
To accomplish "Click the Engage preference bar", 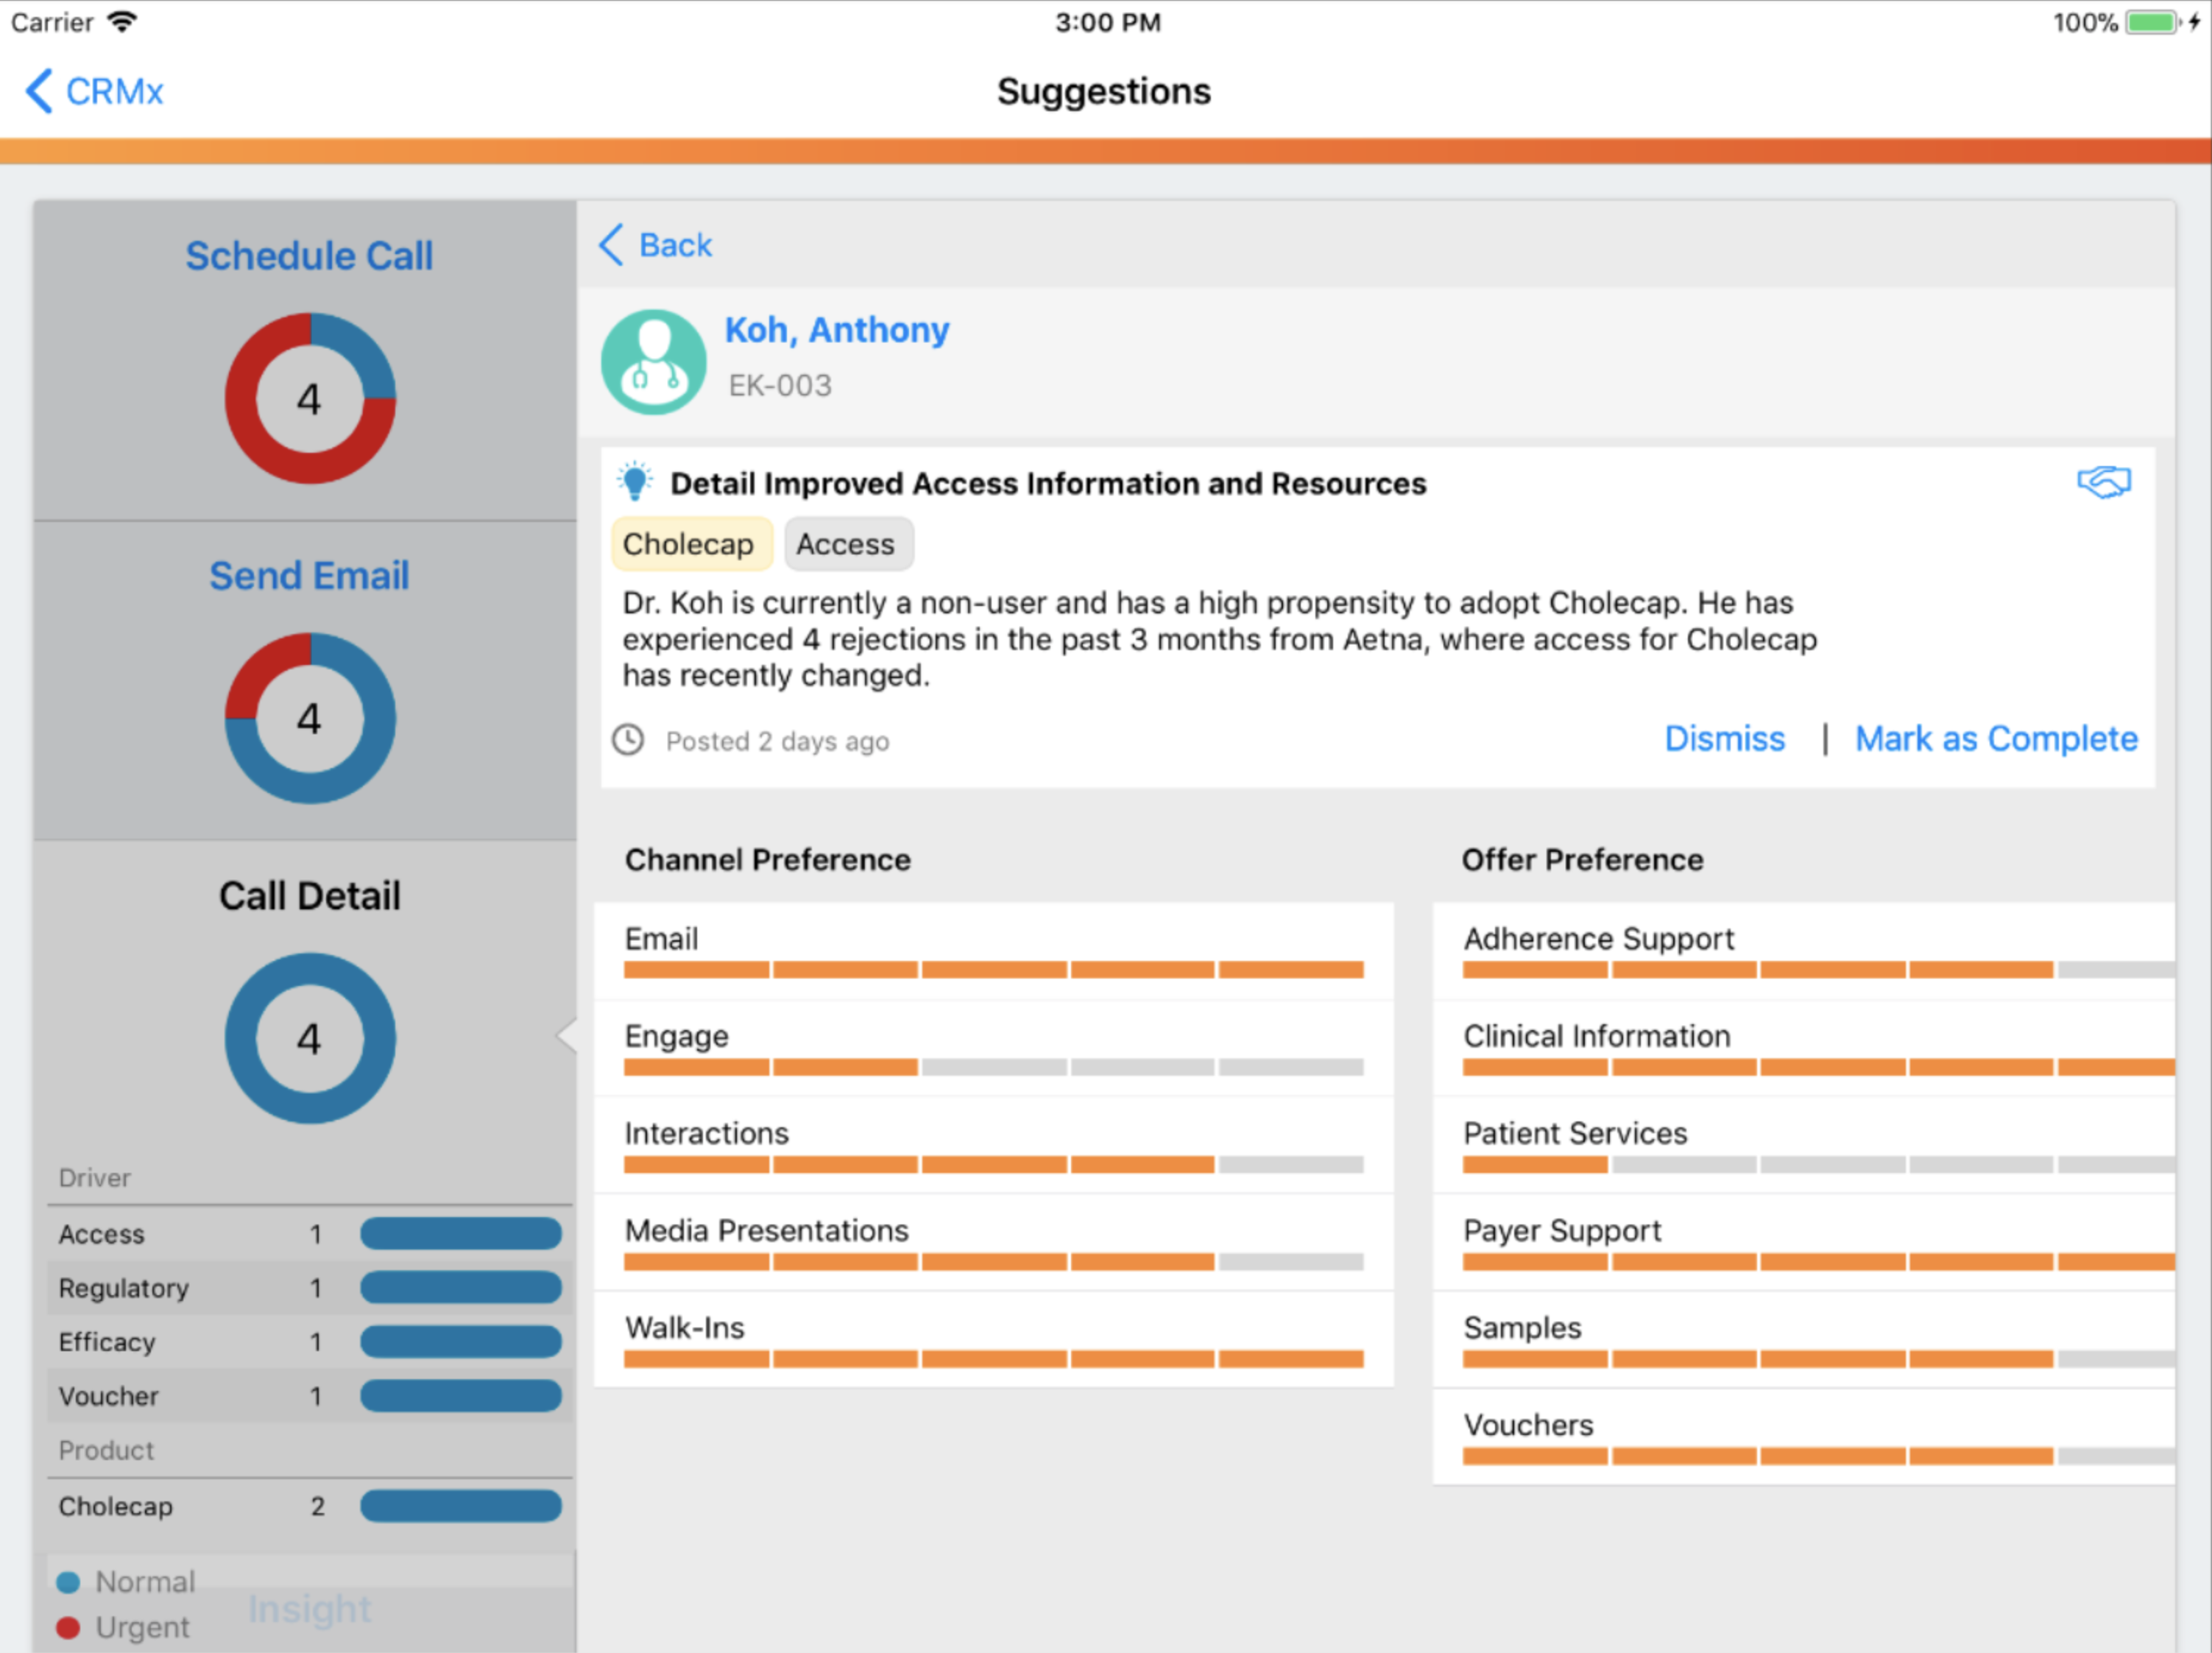I will click(x=992, y=1067).
